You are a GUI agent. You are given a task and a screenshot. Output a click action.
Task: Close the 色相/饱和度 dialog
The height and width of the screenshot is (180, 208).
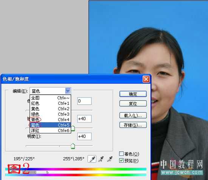(146, 79)
